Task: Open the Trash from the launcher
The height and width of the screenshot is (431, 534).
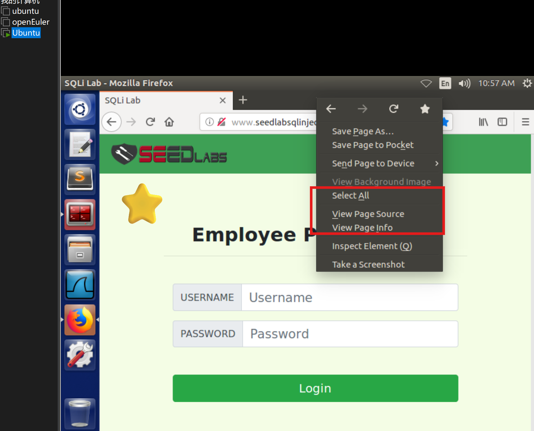Action: [80, 413]
